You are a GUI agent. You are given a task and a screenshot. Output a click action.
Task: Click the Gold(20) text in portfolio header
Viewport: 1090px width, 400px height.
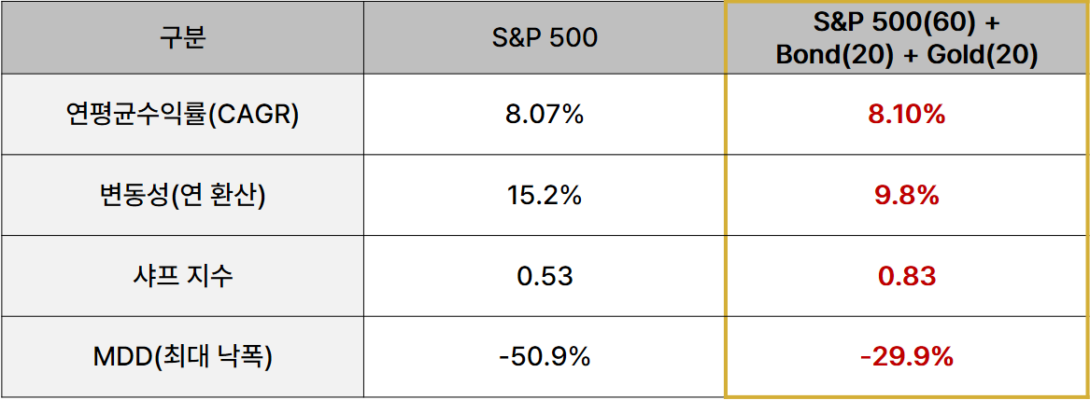(x=983, y=55)
